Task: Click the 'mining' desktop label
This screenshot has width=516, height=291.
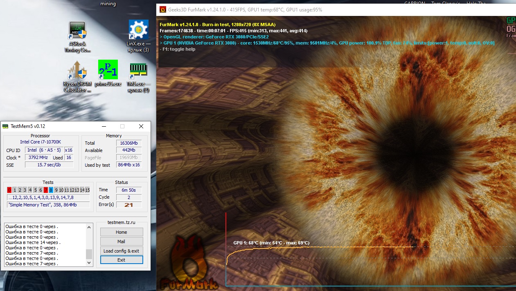Action: pos(108,4)
